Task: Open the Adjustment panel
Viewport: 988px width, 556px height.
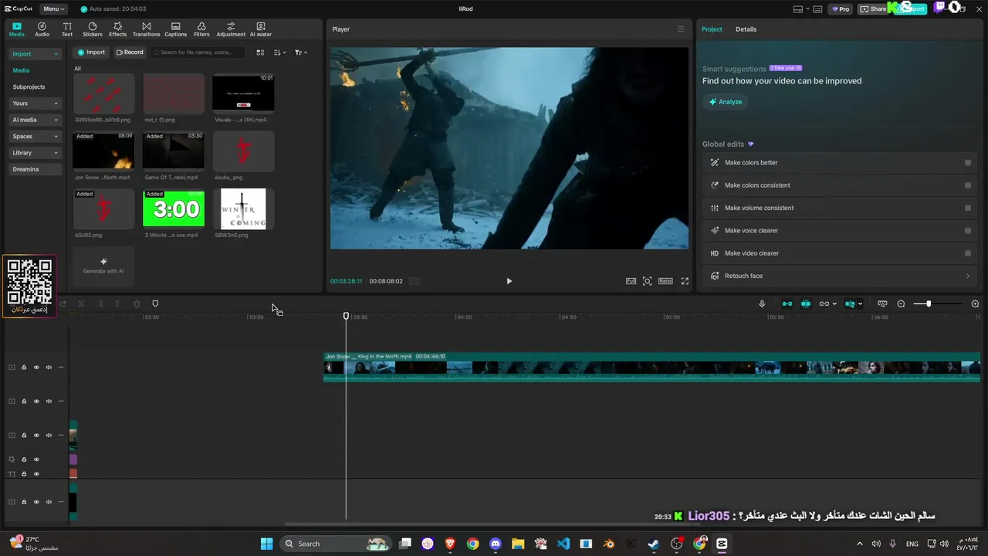Action: [x=231, y=29]
